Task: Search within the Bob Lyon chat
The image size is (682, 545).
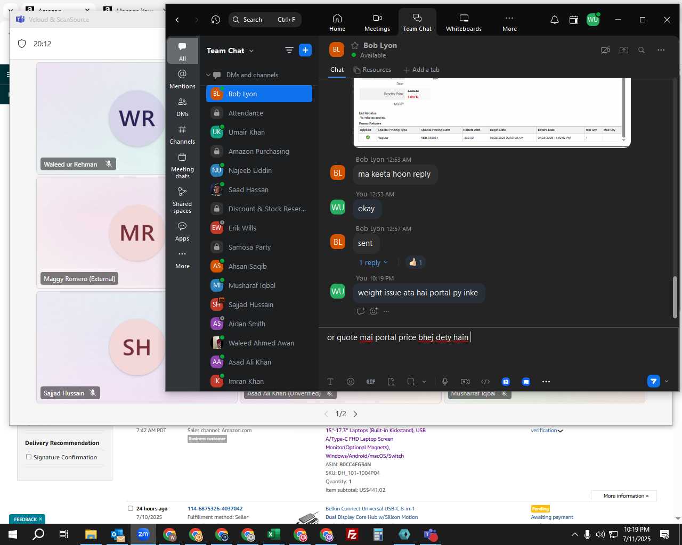Action: (x=642, y=50)
